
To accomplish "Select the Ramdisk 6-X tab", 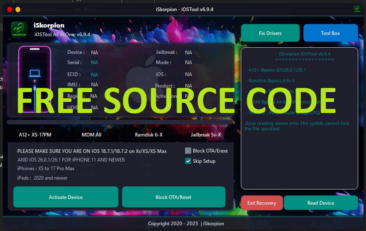I will pos(149,135).
